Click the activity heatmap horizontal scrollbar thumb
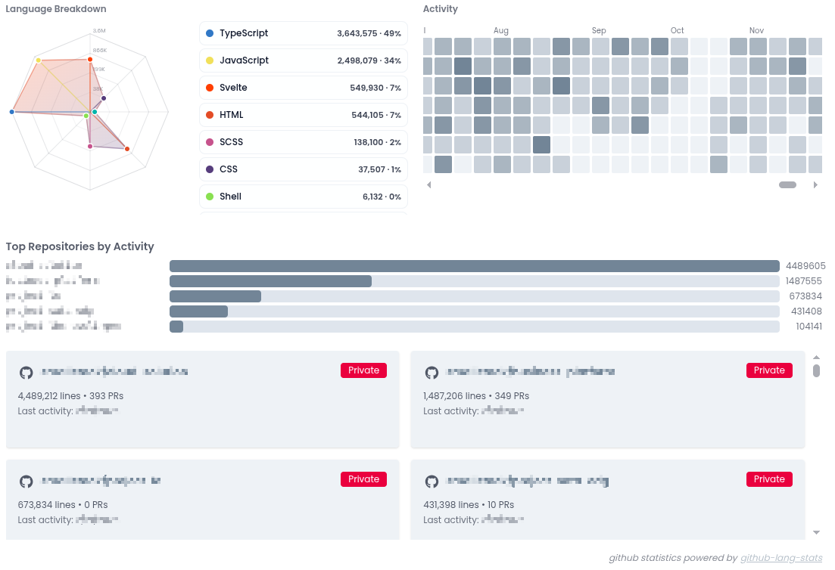Image resolution: width=835 pixels, height=570 pixels. 787,184
